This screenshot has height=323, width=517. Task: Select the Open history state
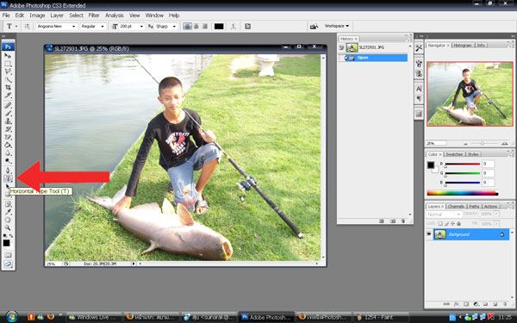[373, 58]
